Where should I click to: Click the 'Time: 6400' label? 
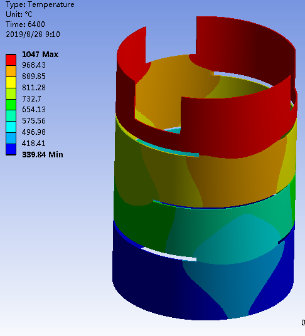(x=25, y=24)
